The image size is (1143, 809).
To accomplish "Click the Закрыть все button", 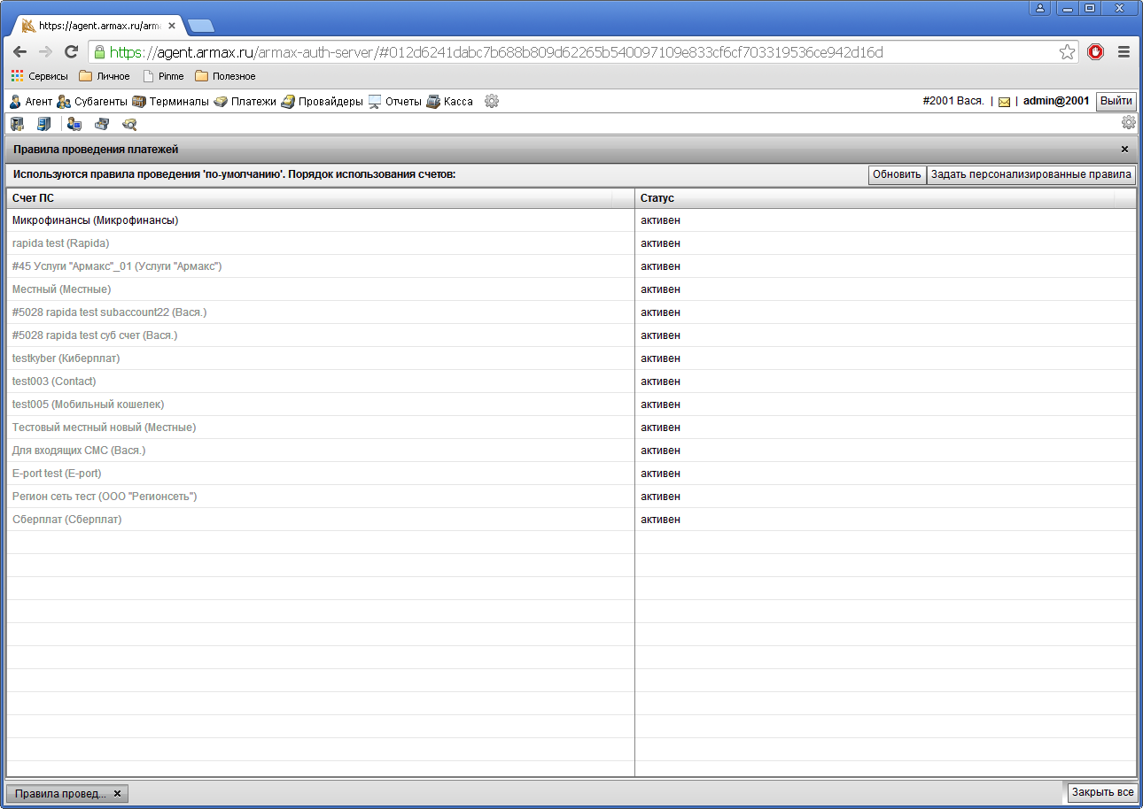I will pyautogui.click(x=1102, y=792).
